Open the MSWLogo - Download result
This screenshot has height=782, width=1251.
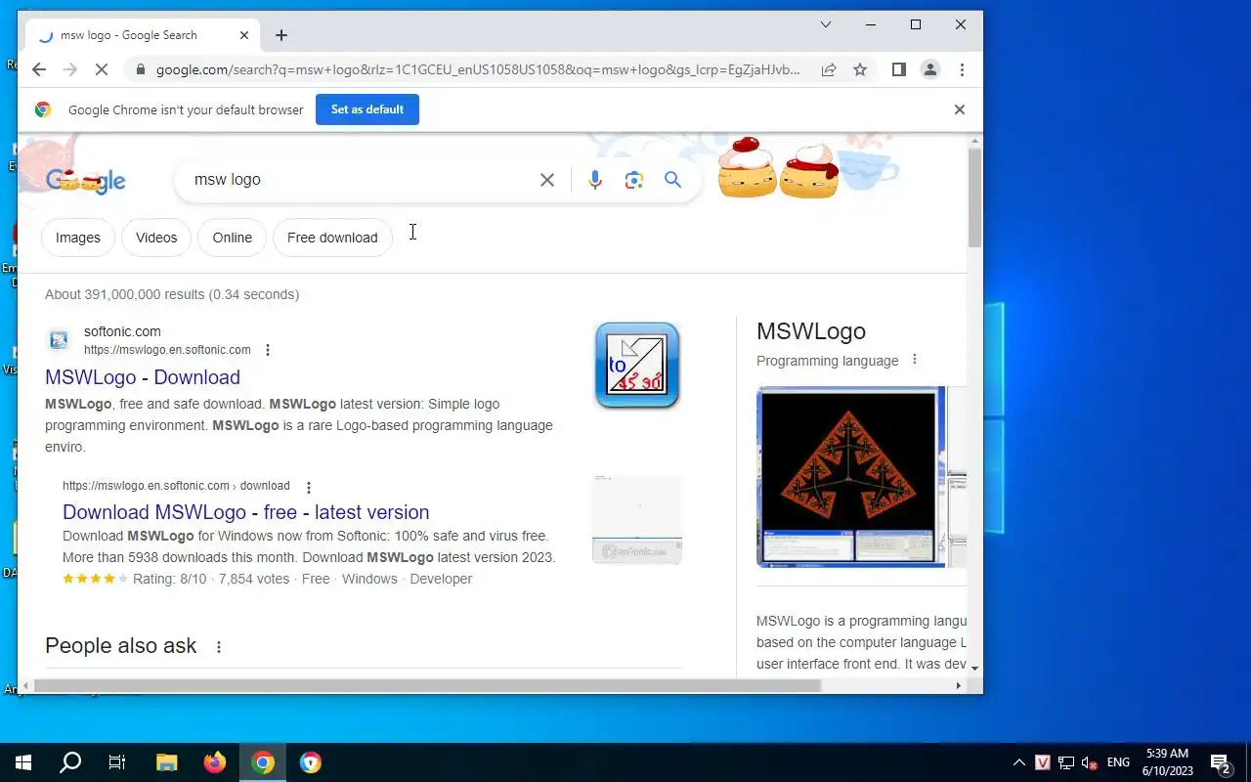click(x=143, y=377)
